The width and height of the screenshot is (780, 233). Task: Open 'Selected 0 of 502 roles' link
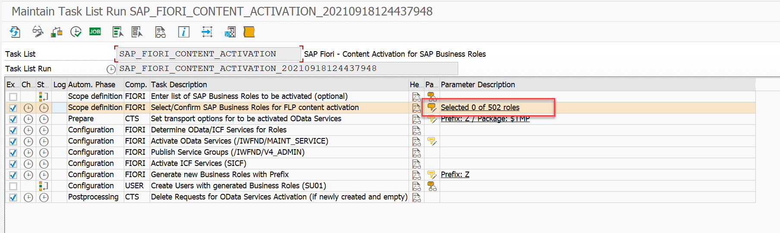pos(480,107)
